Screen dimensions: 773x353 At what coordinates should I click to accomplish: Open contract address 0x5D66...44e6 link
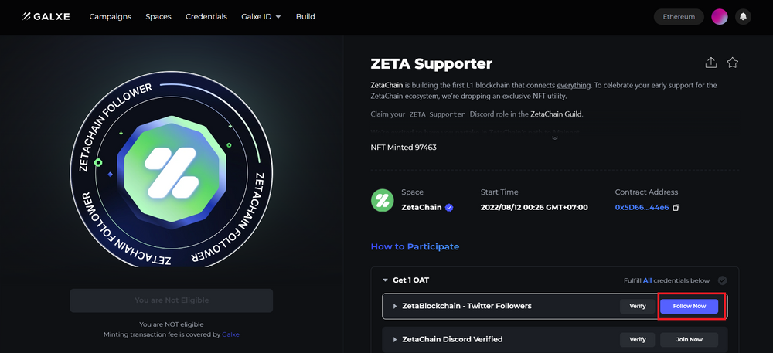coord(642,208)
